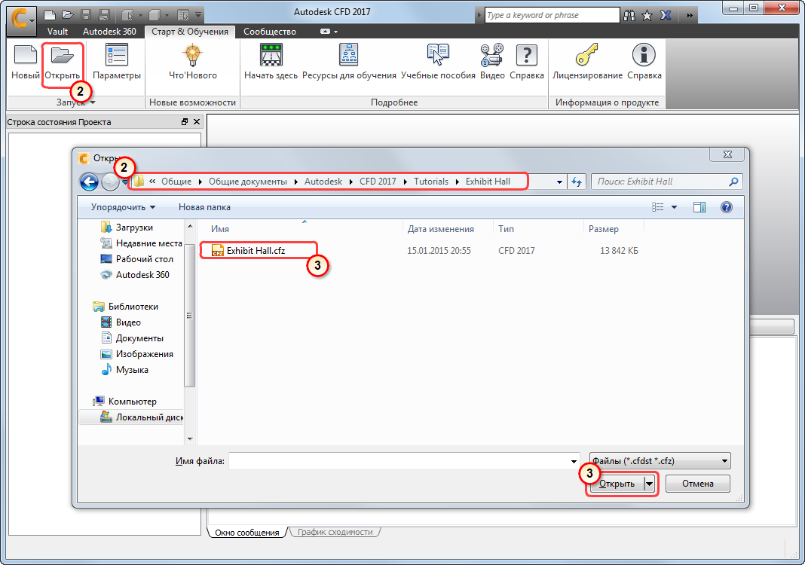Click Tutorials in the address path
The height and width of the screenshot is (565, 805).
pos(431,182)
